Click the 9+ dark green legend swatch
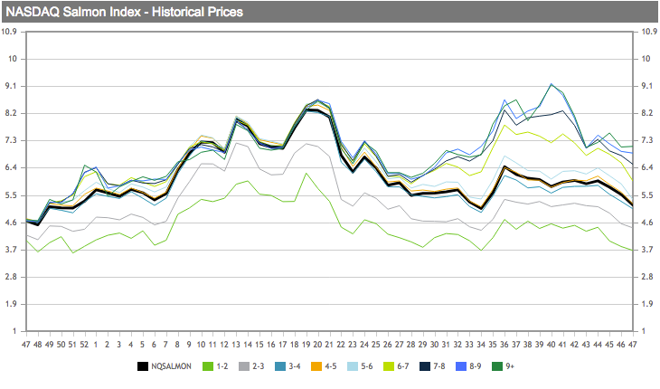Screen dimensions: 660x389 click(x=497, y=366)
